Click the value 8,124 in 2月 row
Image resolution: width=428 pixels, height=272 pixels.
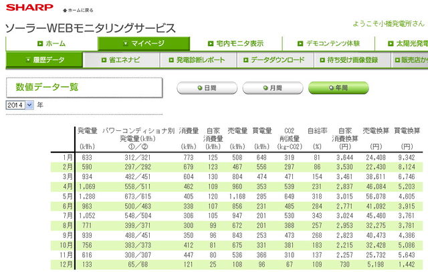(x=407, y=167)
